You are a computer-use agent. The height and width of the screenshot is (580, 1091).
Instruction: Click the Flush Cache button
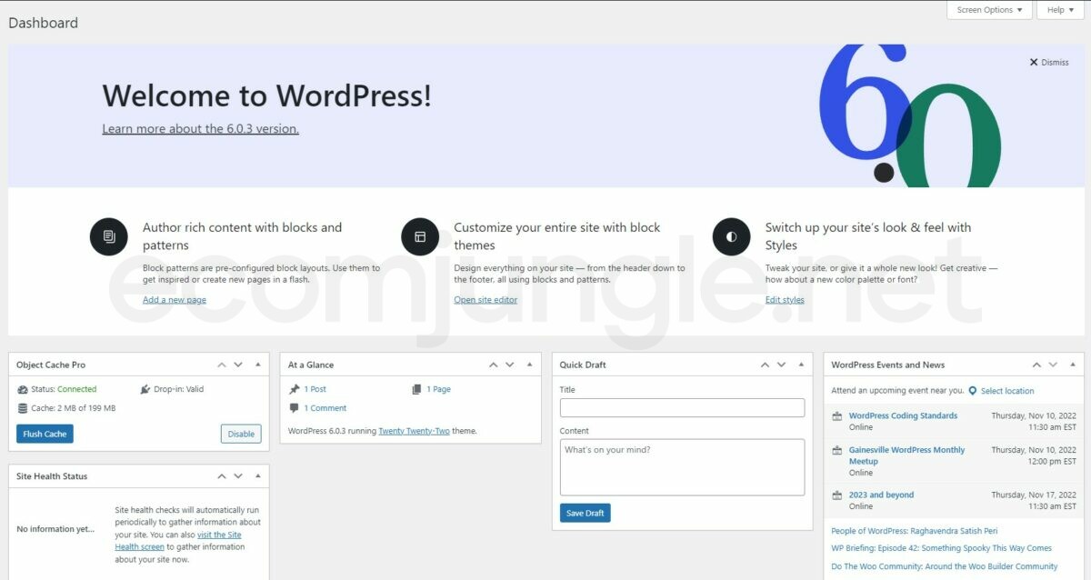[44, 434]
